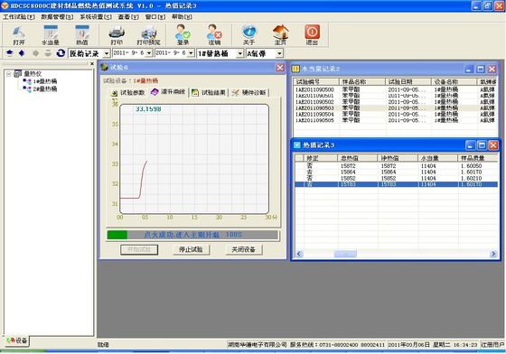The width and height of the screenshot is (506, 354).
Task: Open the 窗口(W) menu
Action: pyautogui.click(x=155, y=17)
